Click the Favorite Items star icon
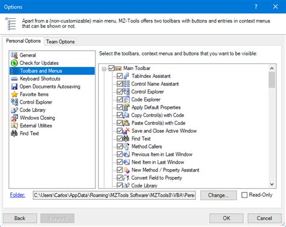286x227 pixels. coord(14,94)
